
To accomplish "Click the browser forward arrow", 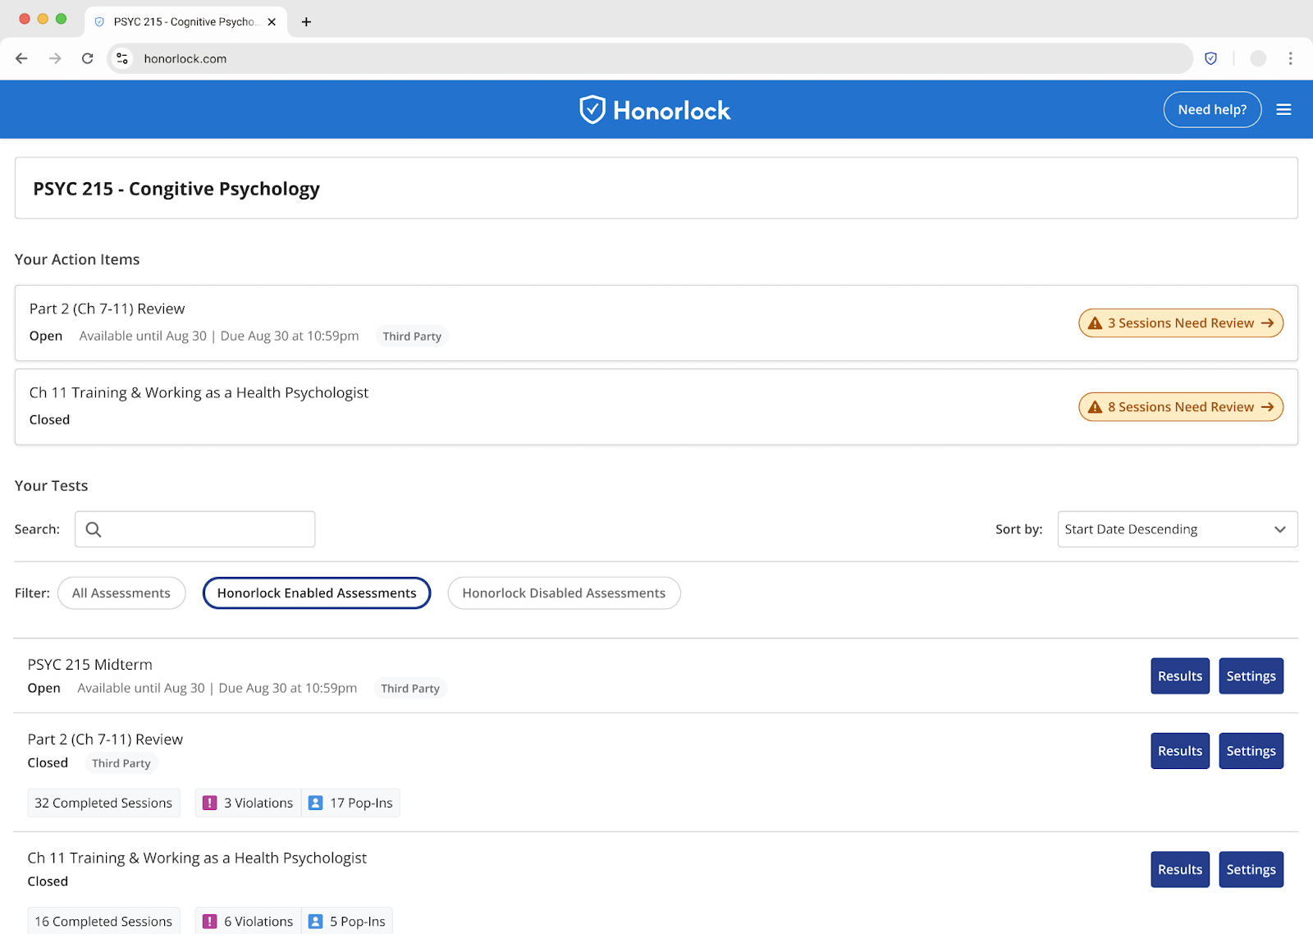I will [55, 58].
